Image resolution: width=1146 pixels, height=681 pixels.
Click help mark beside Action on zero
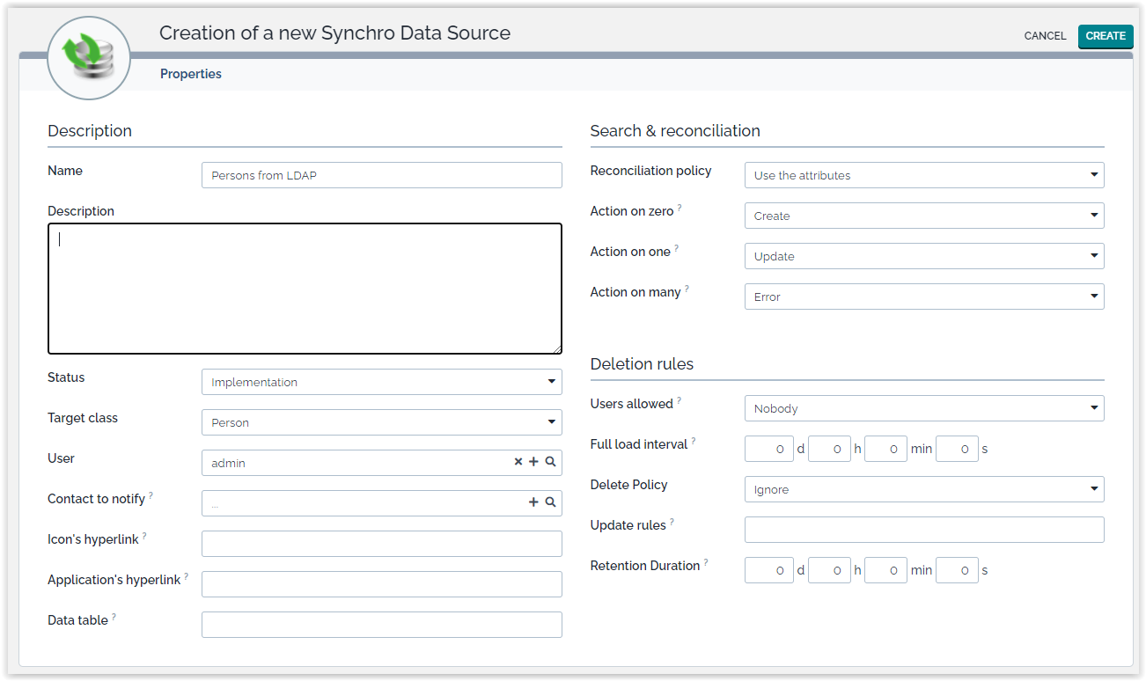(x=680, y=209)
